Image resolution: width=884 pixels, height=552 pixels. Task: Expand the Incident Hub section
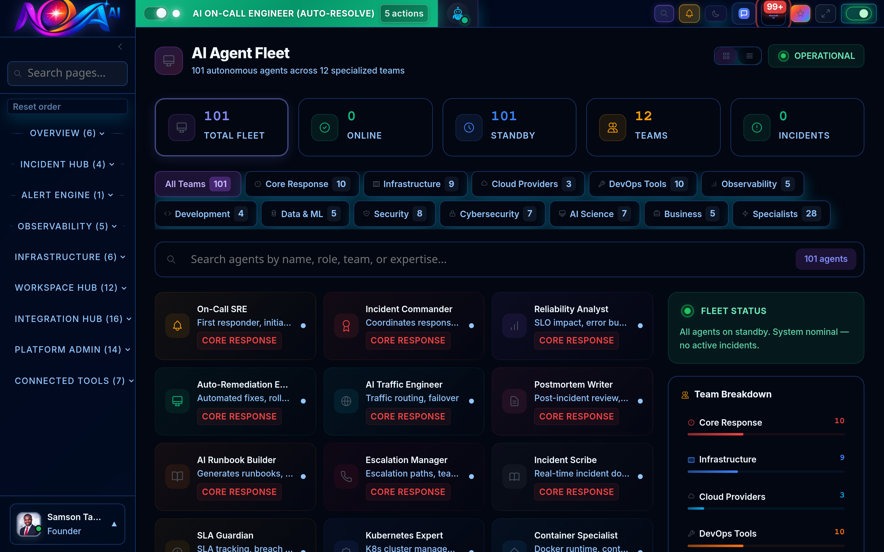tap(67, 164)
